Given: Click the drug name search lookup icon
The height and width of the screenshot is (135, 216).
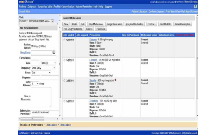Looking at the screenshot, I should click(x=54, y=52).
